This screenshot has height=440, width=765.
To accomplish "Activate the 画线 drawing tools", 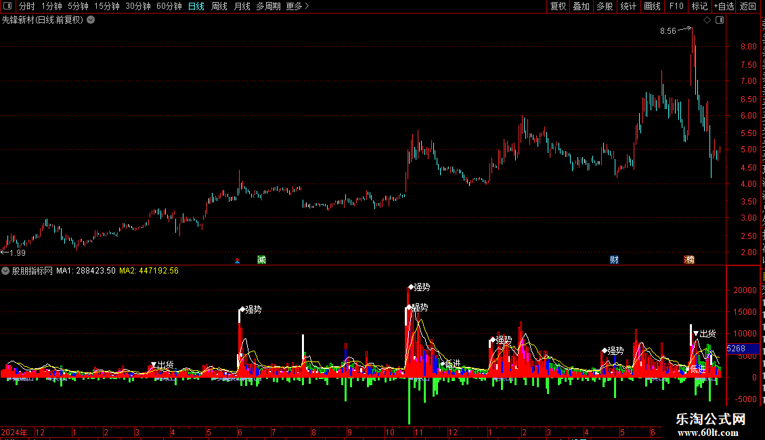I will (x=653, y=6).
